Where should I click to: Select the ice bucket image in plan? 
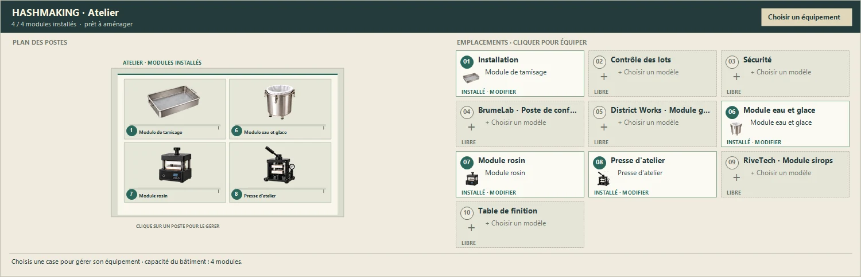280,102
